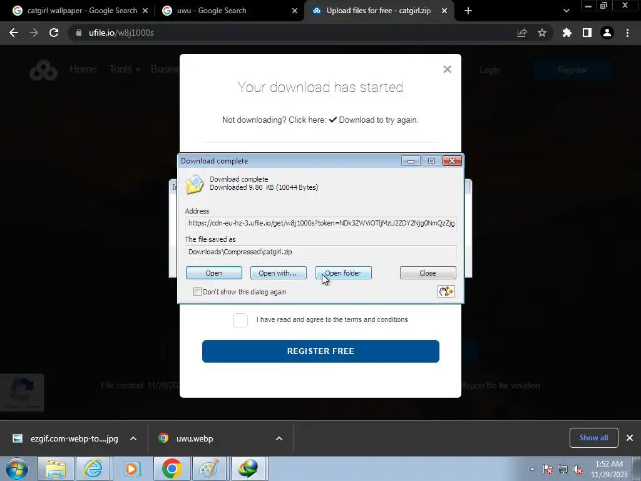Open Paint from the taskbar
641x481 pixels.
pyautogui.click(x=209, y=468)
